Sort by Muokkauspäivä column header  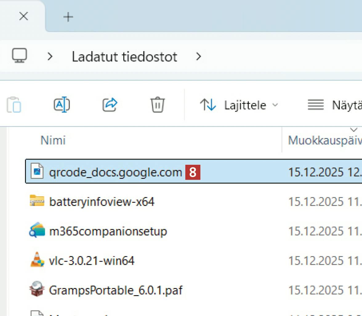click(x=324, y=140)
